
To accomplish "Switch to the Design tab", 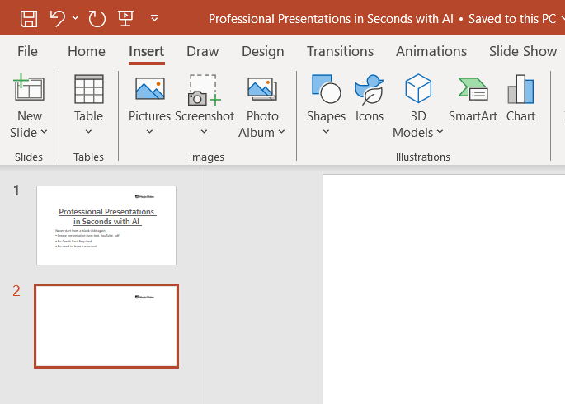I will [x=262, y=51].
